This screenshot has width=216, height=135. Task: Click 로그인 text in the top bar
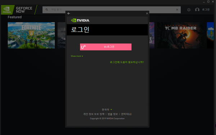(x=206, y=10)
